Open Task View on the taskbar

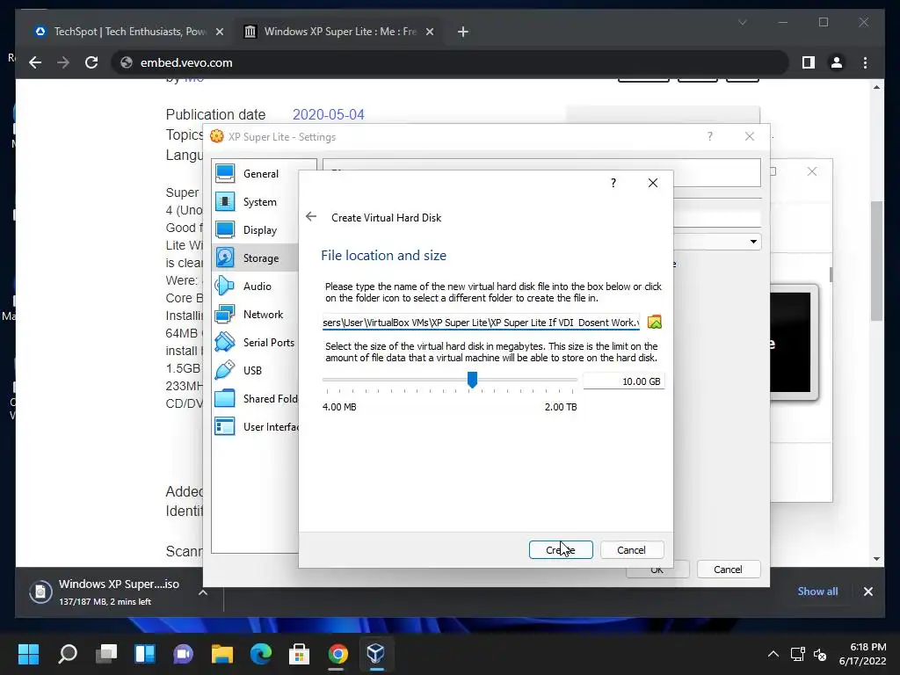click(x=106, y=653)
